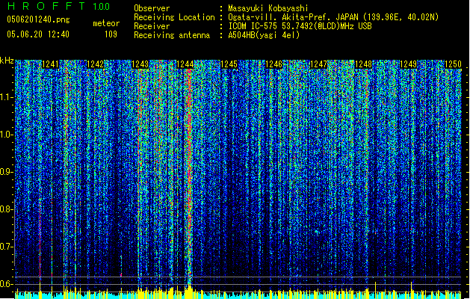Click the 1248 time marker

pyautogui.click(x=363, y=64)
